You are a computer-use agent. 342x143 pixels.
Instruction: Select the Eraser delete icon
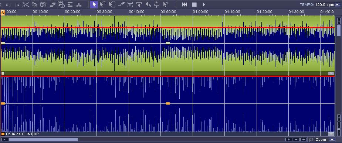click(53, 4)
